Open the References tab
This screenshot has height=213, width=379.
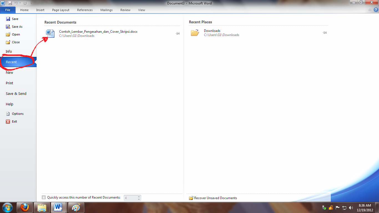85,10
